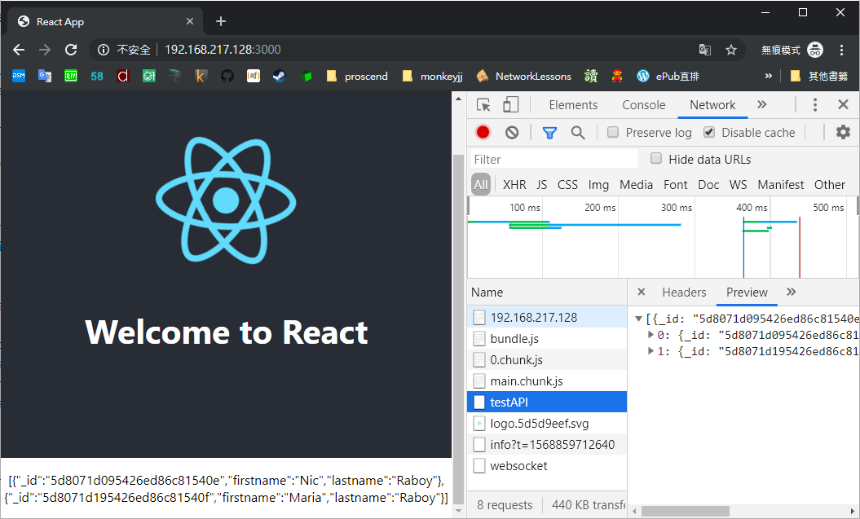The image size is (860, 519).
Task: Click the red record network log button
Action: point(483,132)
